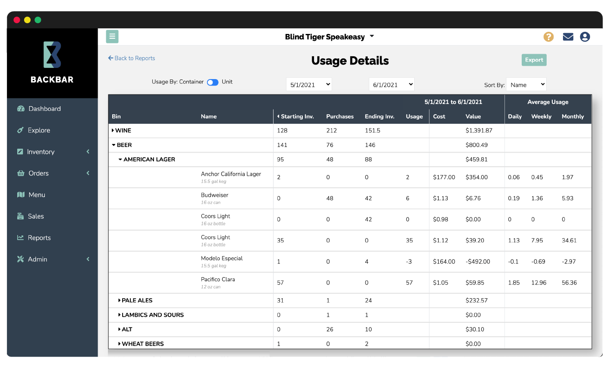
Task: Open the Sort By Name dropdown
Action: tap(526, 85)
